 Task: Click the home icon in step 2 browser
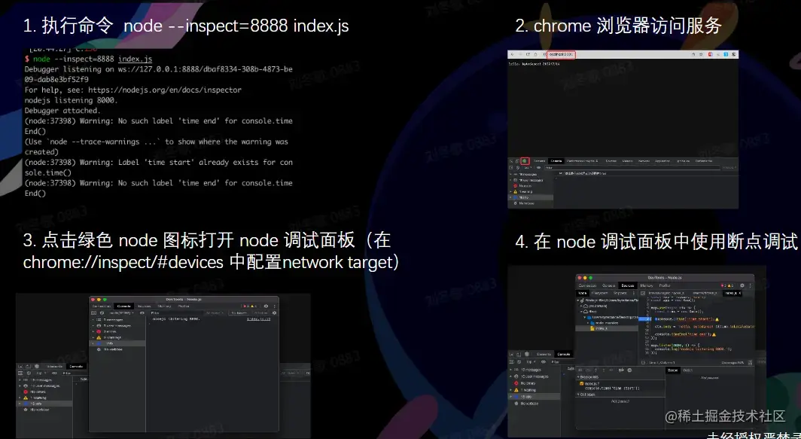click(x=535, y=54)
